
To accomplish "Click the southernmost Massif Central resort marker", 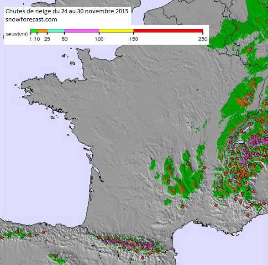I will [x=183, y=207].
